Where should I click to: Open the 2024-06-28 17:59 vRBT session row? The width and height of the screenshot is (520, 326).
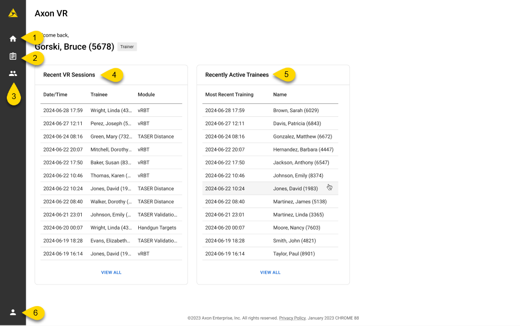[x=111, y=111]
